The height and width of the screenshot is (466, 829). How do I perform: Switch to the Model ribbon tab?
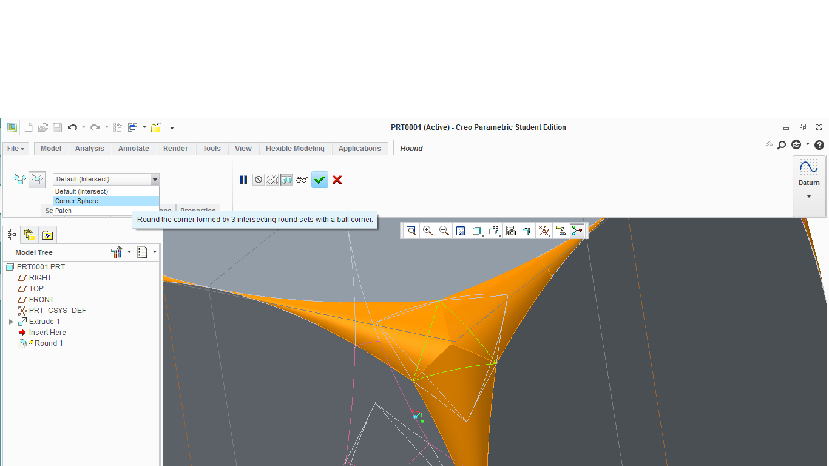click(x=51, y=149)
